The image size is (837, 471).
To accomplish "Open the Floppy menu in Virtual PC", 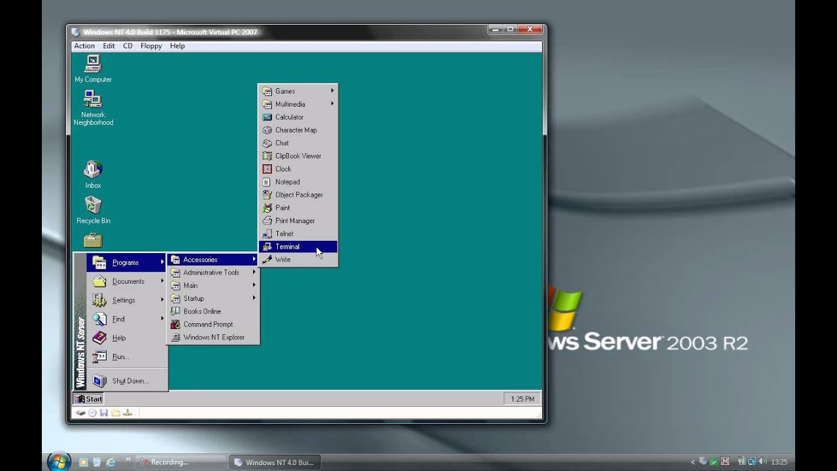I will pyautogui.click(x=151, y=46).
